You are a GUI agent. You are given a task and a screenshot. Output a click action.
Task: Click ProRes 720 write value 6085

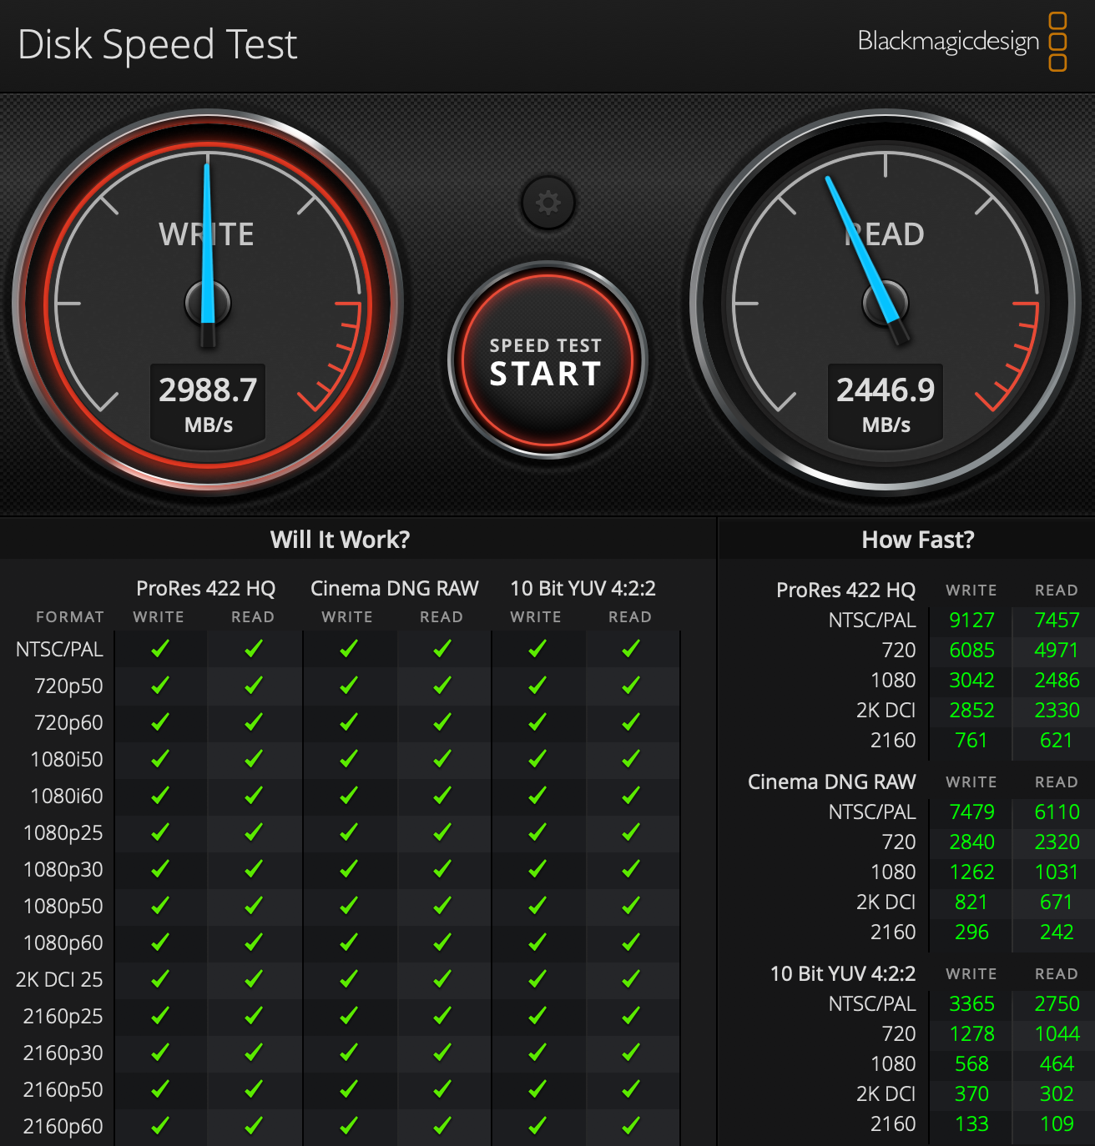pyautogui.click(x=972, y=650)
